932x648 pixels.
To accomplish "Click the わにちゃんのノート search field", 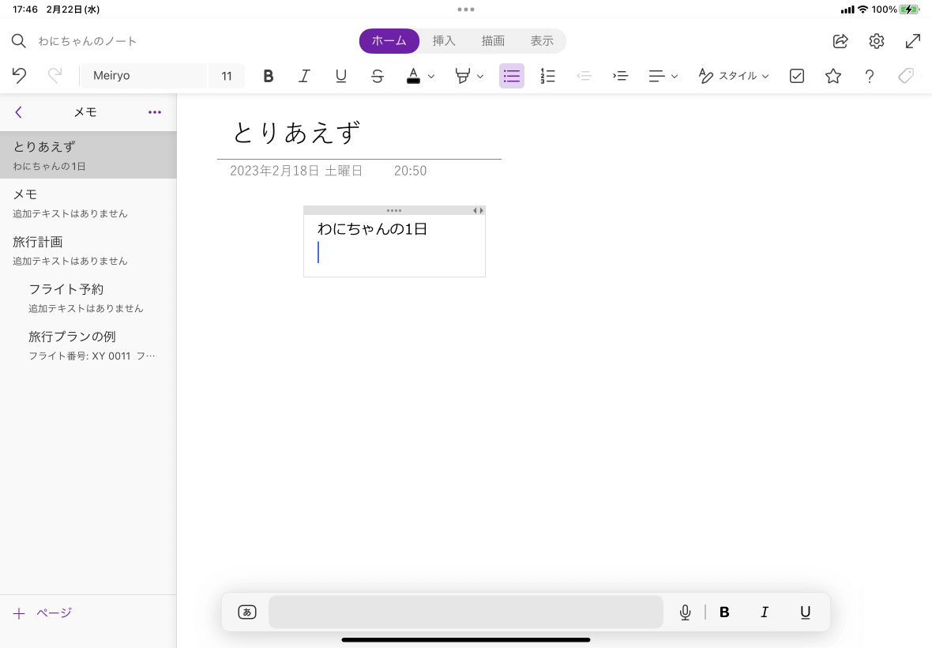I will pos(88,41).
